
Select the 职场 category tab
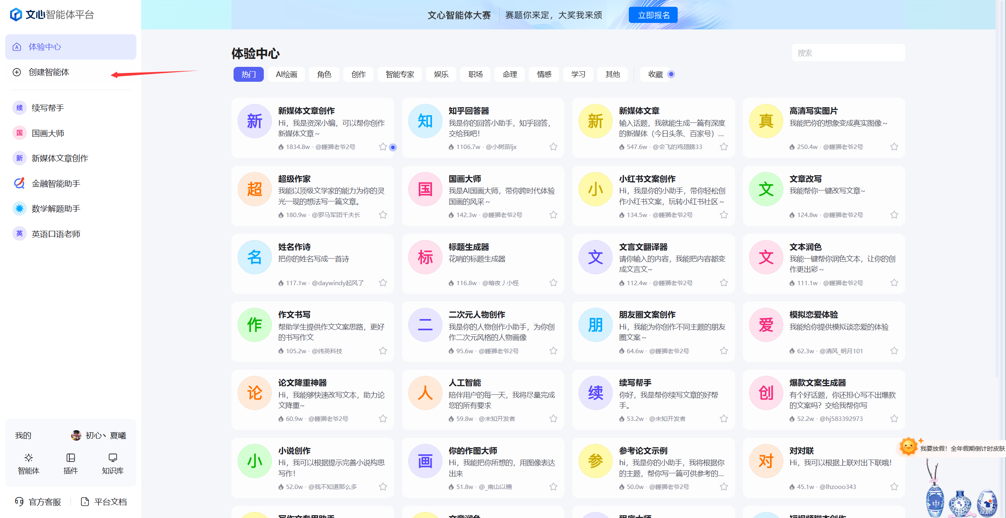[x=475, y=75]
